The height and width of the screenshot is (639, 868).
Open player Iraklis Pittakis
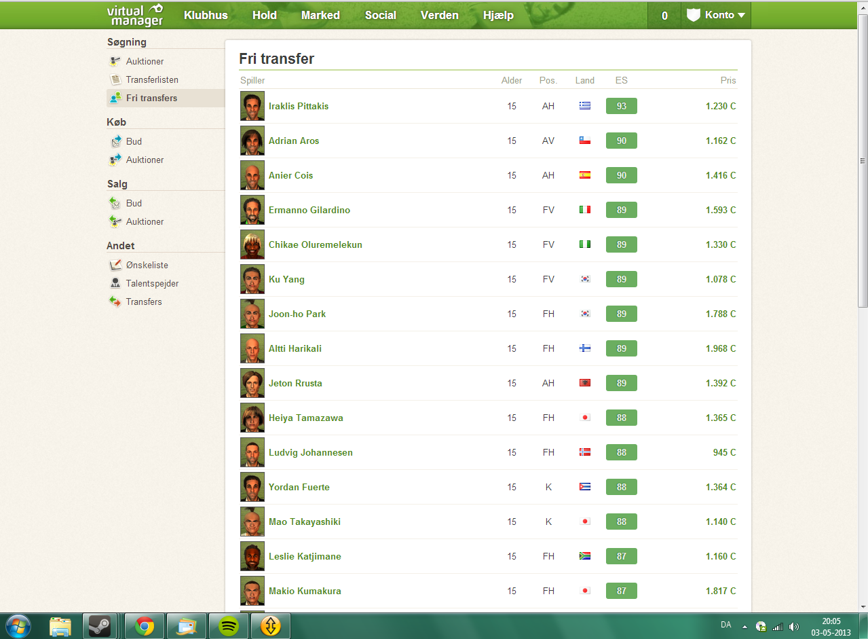[299, 106]
